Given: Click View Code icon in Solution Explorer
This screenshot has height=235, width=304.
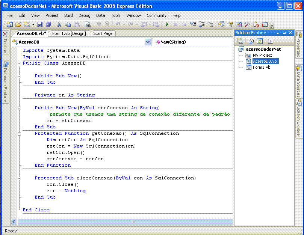Looking at the screenshot, I should 271,41.
